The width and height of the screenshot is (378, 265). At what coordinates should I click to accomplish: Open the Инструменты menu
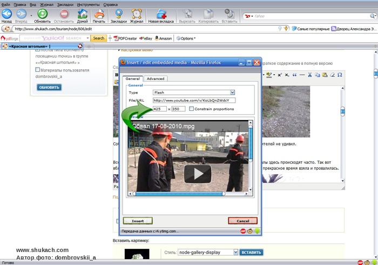88,4
